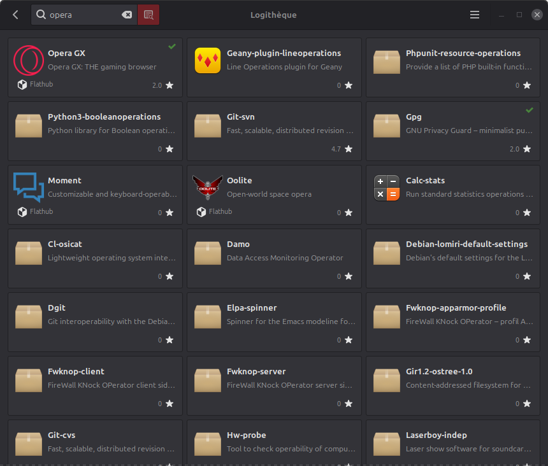The image size is (548, 466).
Task: Click the 4.7 rating on Git-svn
Action: (x=336, y=149)
